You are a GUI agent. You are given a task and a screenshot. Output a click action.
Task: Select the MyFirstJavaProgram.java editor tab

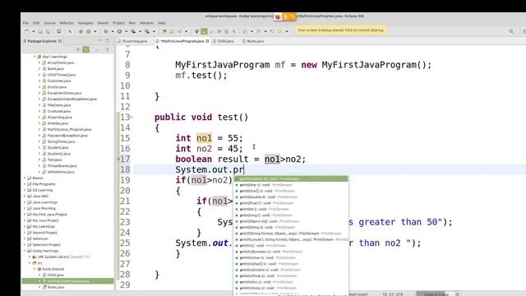pyautogui.click(x=182, y=41)
